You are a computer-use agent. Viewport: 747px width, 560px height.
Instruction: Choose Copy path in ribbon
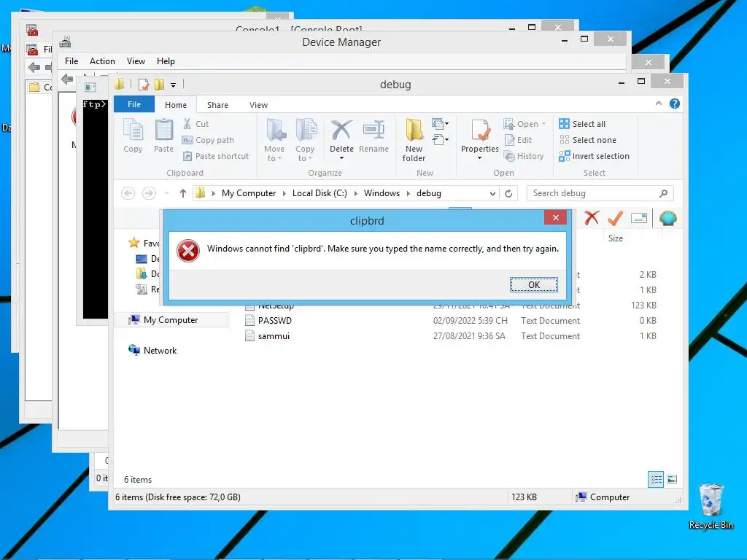pyautogui.click(x=208, y=140)
